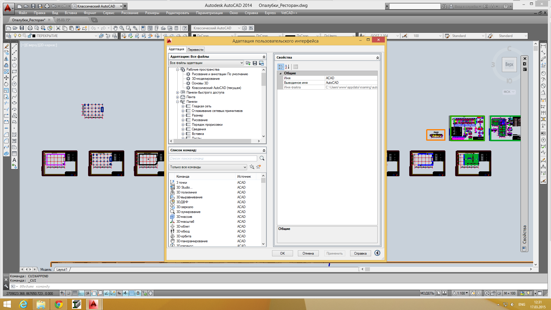Toggle Object Snap in the status bar

(94, 293)
